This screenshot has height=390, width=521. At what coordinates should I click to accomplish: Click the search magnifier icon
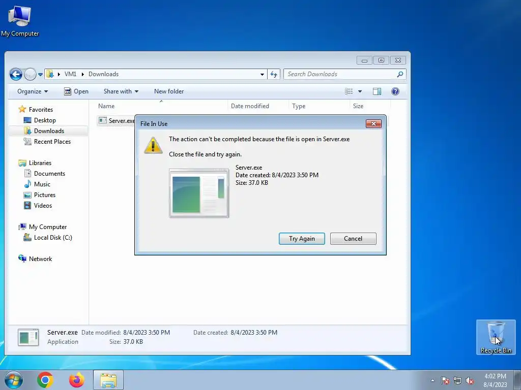(400, 74)
